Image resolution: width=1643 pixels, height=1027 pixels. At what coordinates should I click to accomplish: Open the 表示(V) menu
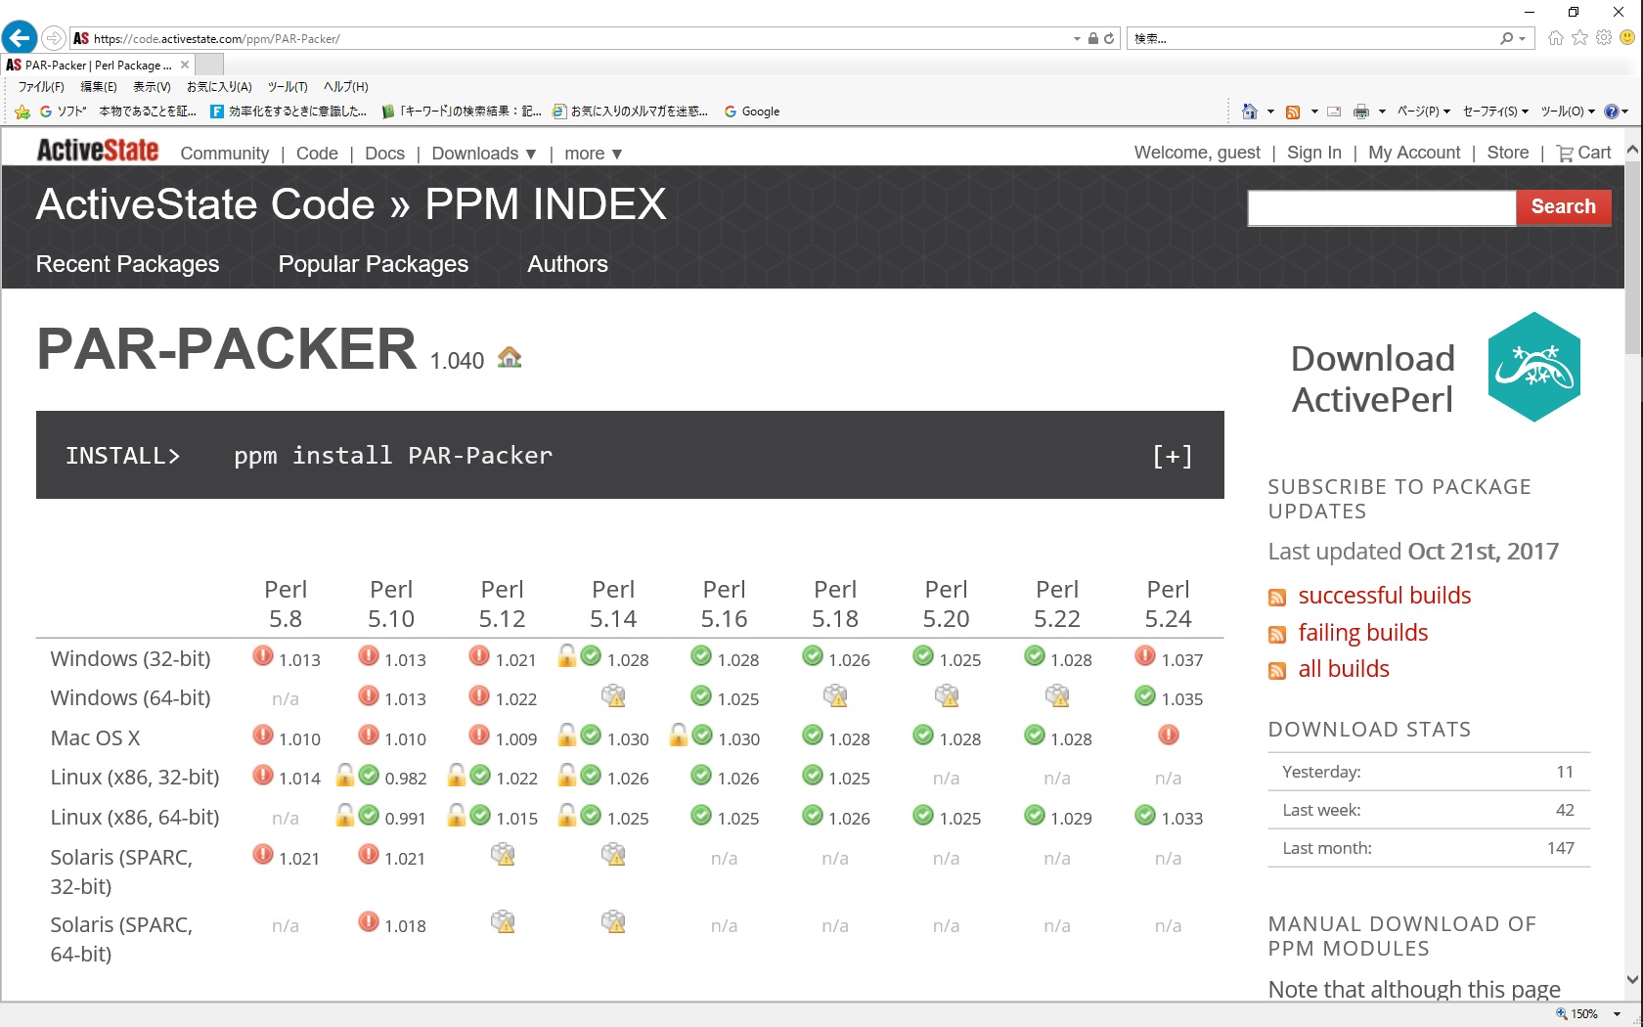point(152,87)
